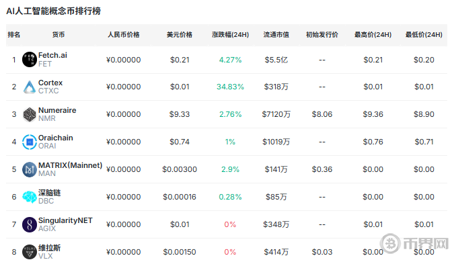Image resolution: width=456 pixels, height=262 pixels.
Task: Select the VLX ticker symbol
Action: [x=45, y=256]
